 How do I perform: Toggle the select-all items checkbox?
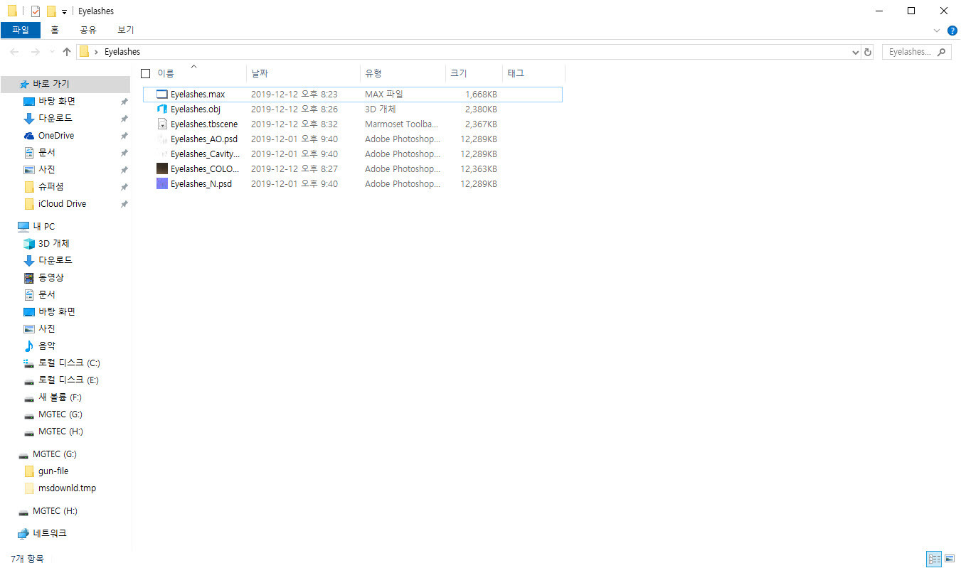[146, 73]
